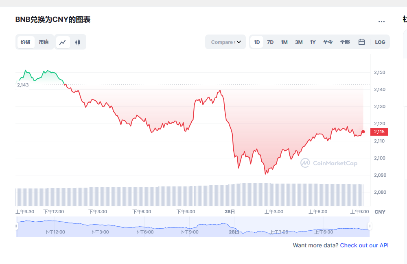Click the left handle of range slider

17,226
